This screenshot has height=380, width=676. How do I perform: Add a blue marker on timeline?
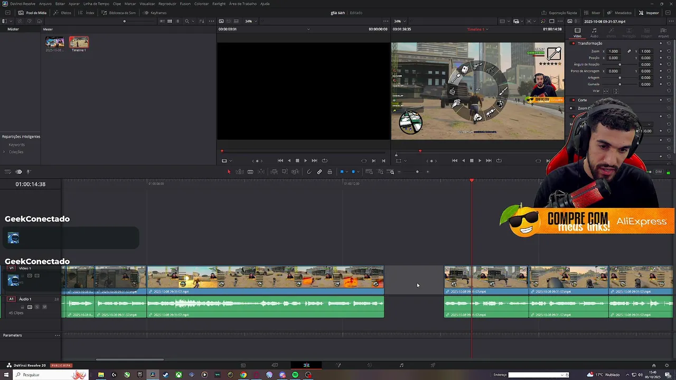point(353,172)
